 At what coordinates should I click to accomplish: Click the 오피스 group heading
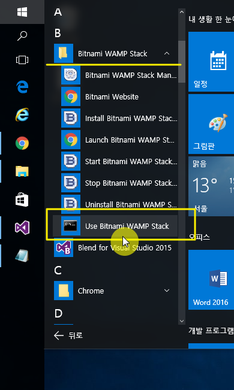tap(199, 237)
